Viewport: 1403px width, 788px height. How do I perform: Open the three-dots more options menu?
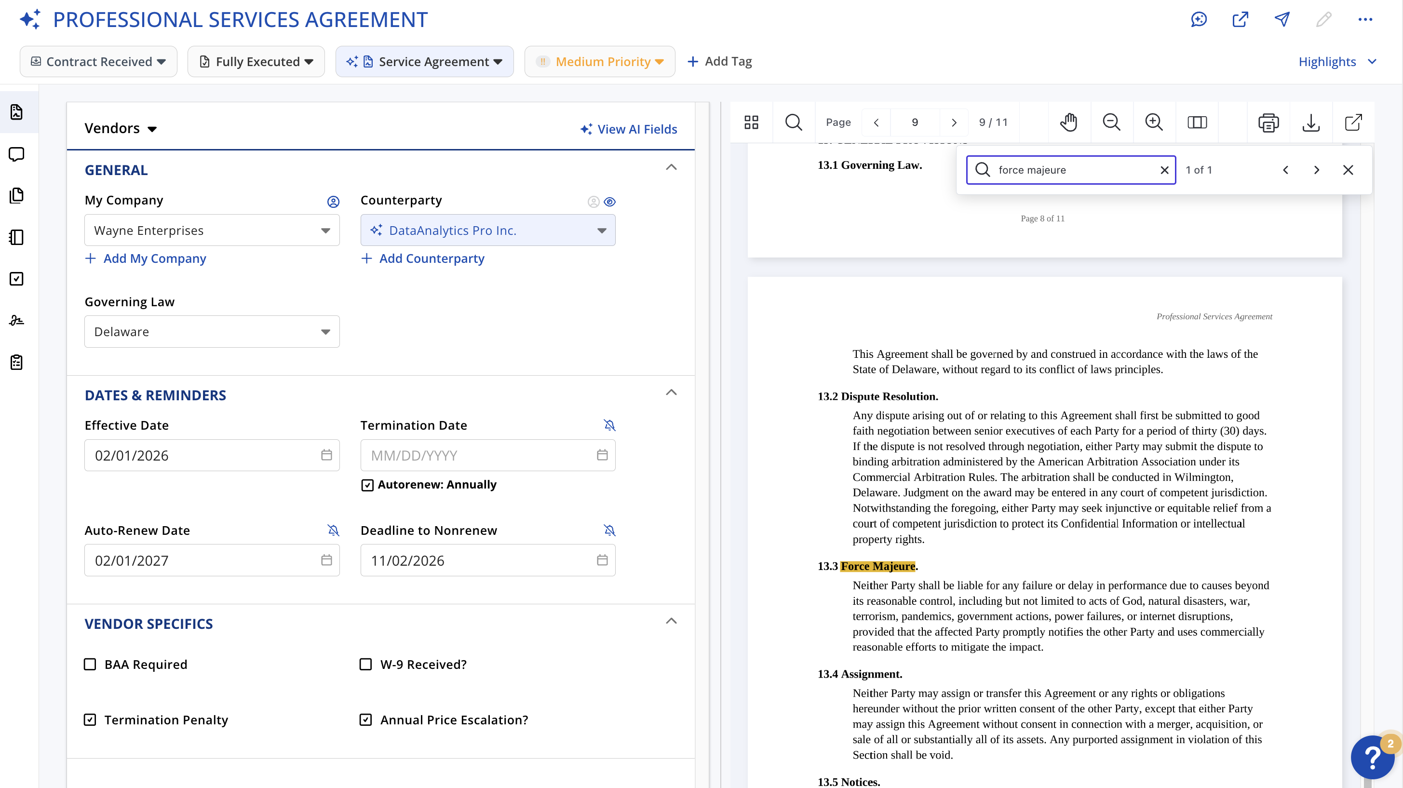[1365, 20]
